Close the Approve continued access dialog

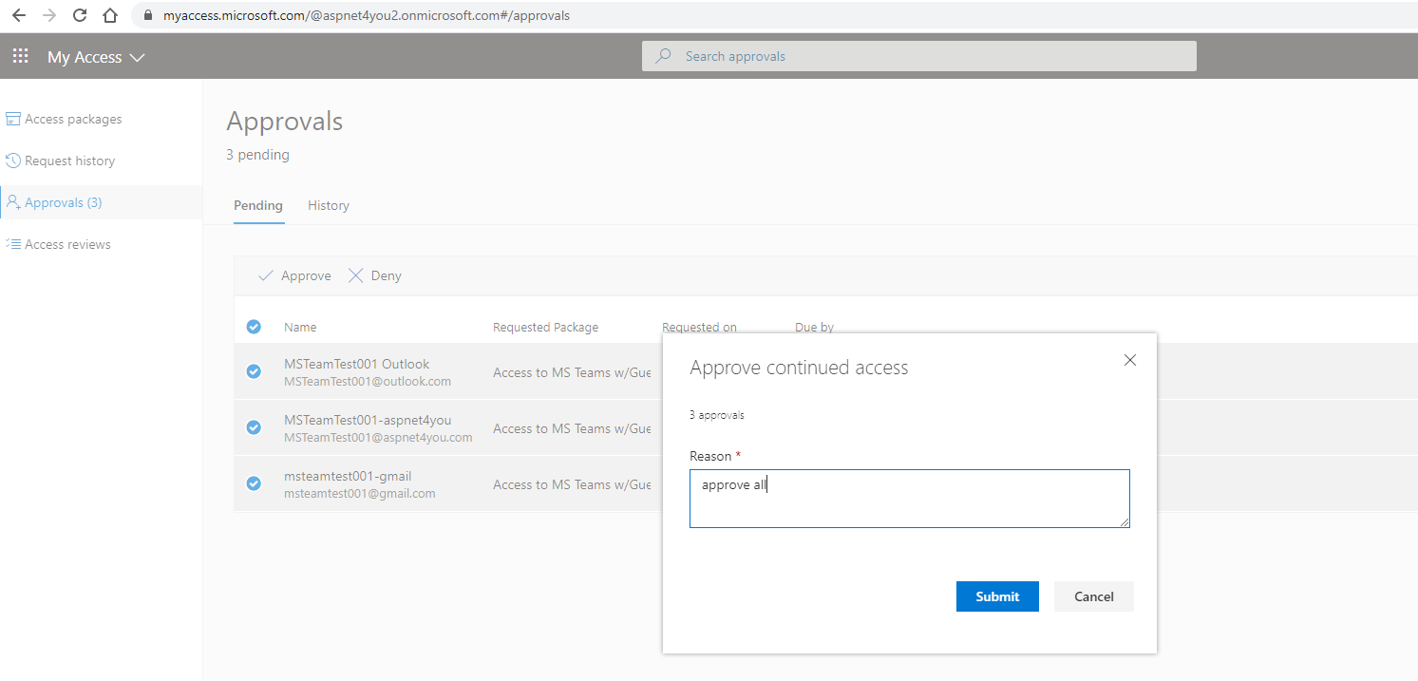[x=1129, y=360]
